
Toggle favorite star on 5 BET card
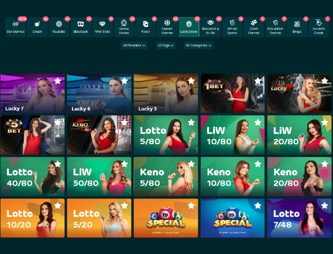click(58, 122)
